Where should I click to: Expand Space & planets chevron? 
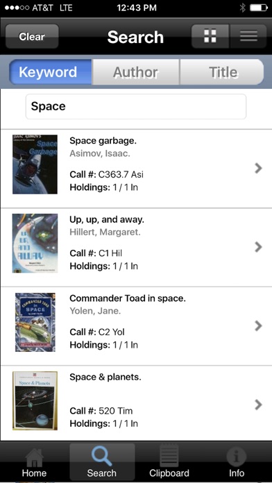click(x=258, y=405)
